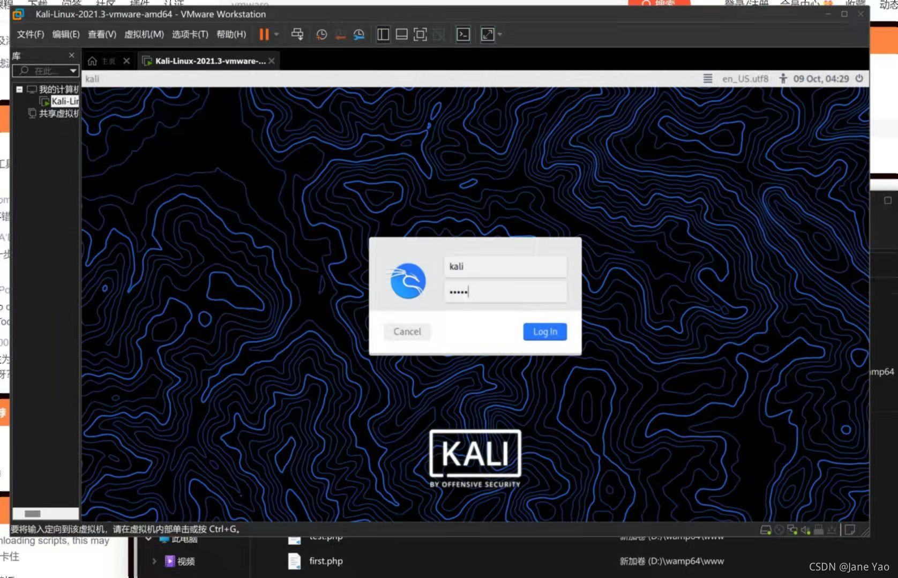Open the snapshot manager
This screenshot has height=578, width=898.
pos(359,35)
